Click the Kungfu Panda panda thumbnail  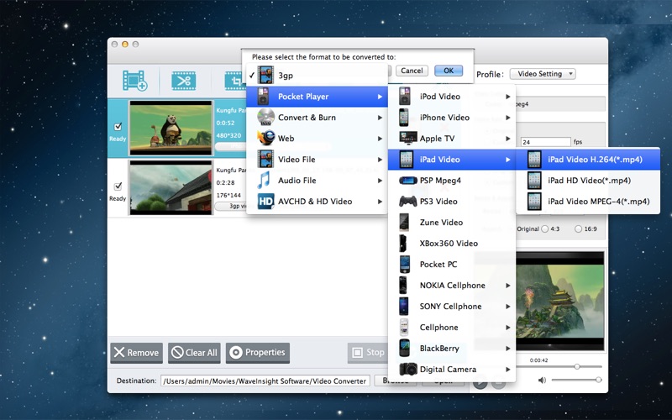(x=171, y=129)
